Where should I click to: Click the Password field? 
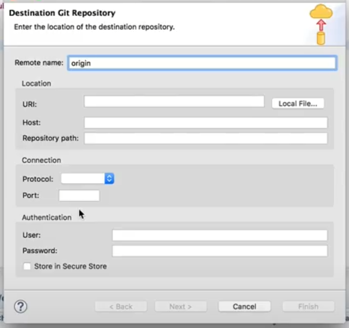coord(220,251)
